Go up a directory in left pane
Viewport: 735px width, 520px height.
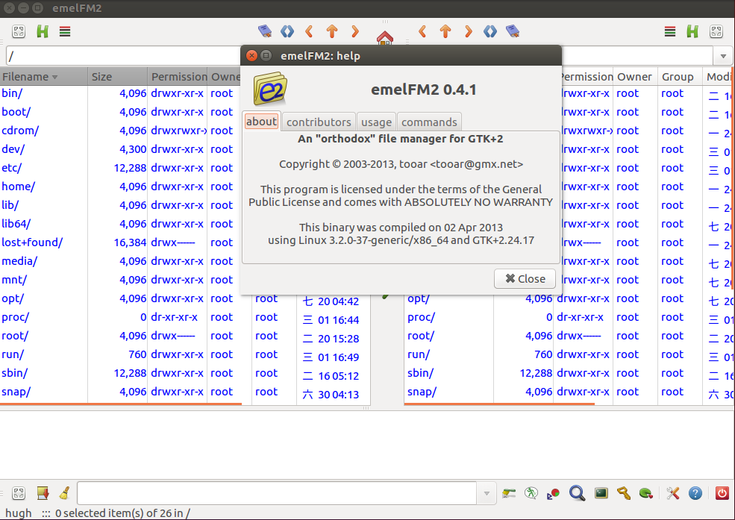332,31
